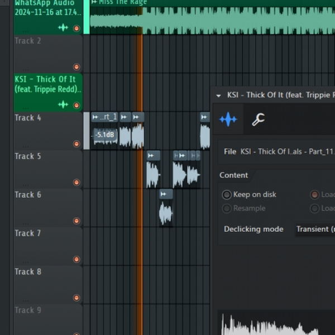Open the Declicking mode dropdown
The width and height of the screenshot is (335, 335).
coord(315,229)
